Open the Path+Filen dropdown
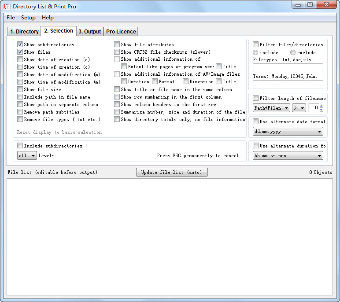Viewport: 340px width, 302px height. click(x=271, y=108)
